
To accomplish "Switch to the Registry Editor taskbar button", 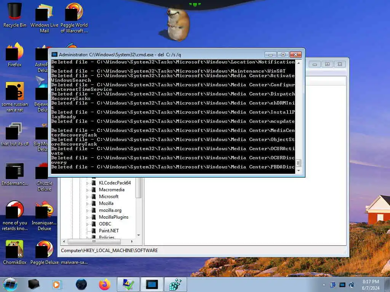I will [176, 284].
